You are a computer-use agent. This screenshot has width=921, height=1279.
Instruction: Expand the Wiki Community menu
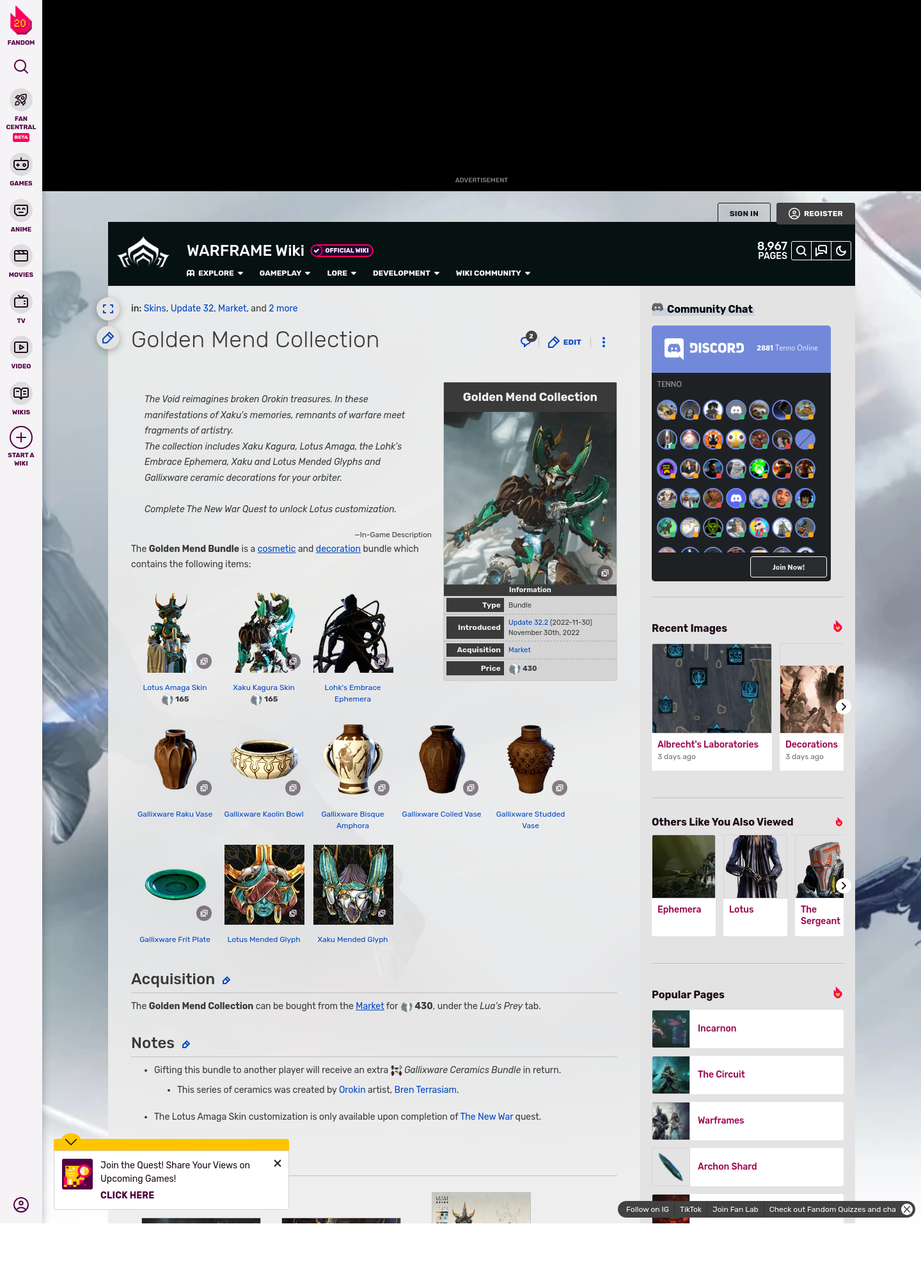(493, 273)
